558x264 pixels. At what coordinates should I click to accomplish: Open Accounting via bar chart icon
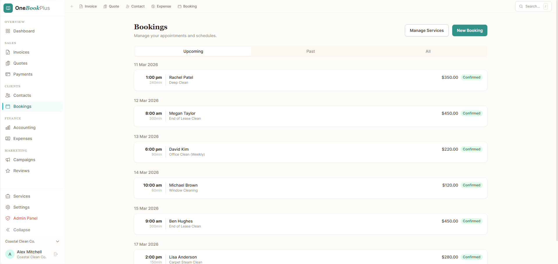click(8, 128)
